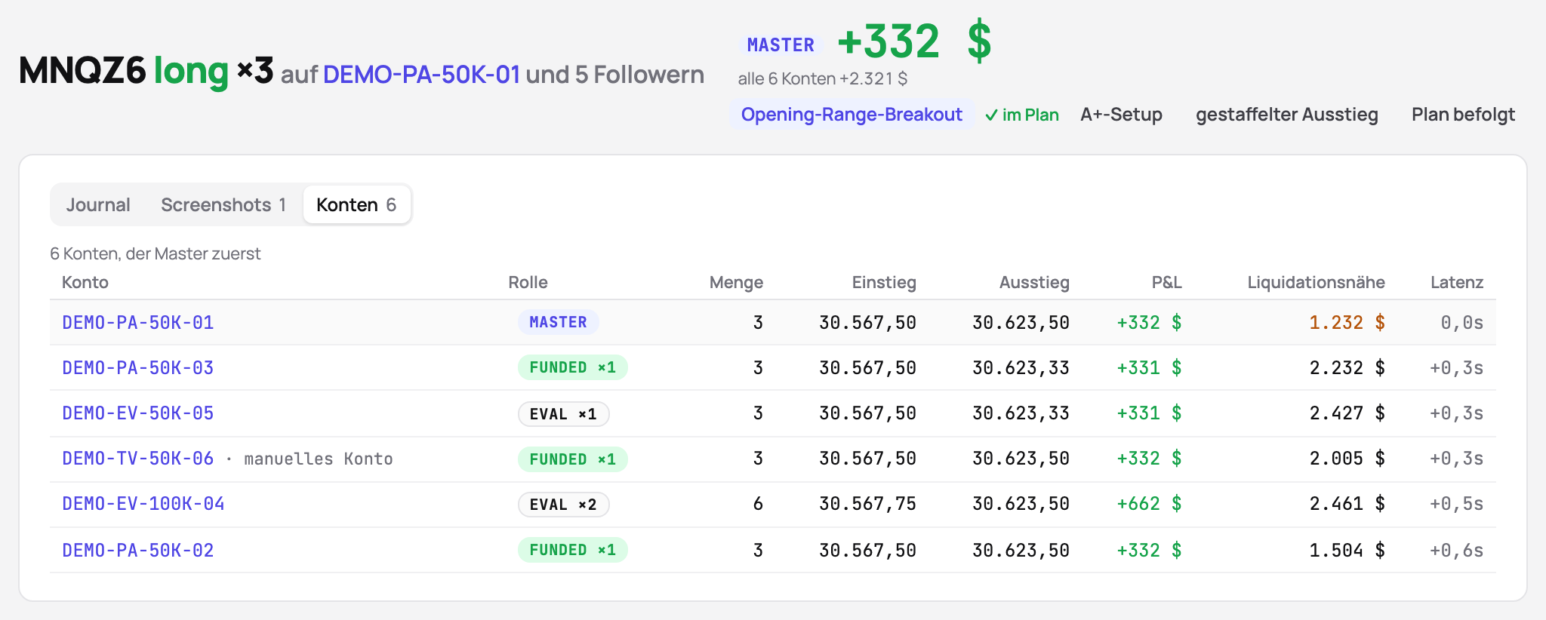Open account DEMO-TV-50K-06
Viewport: 1546px width, 620px height.
pyautogui.click(x=137, y=459)
